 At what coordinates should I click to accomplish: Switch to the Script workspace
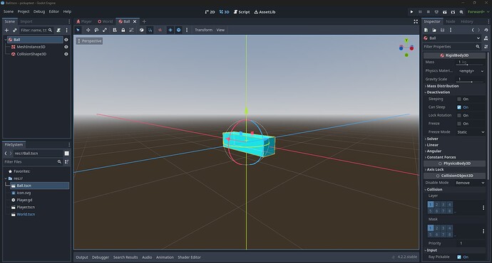click(242, 12)
